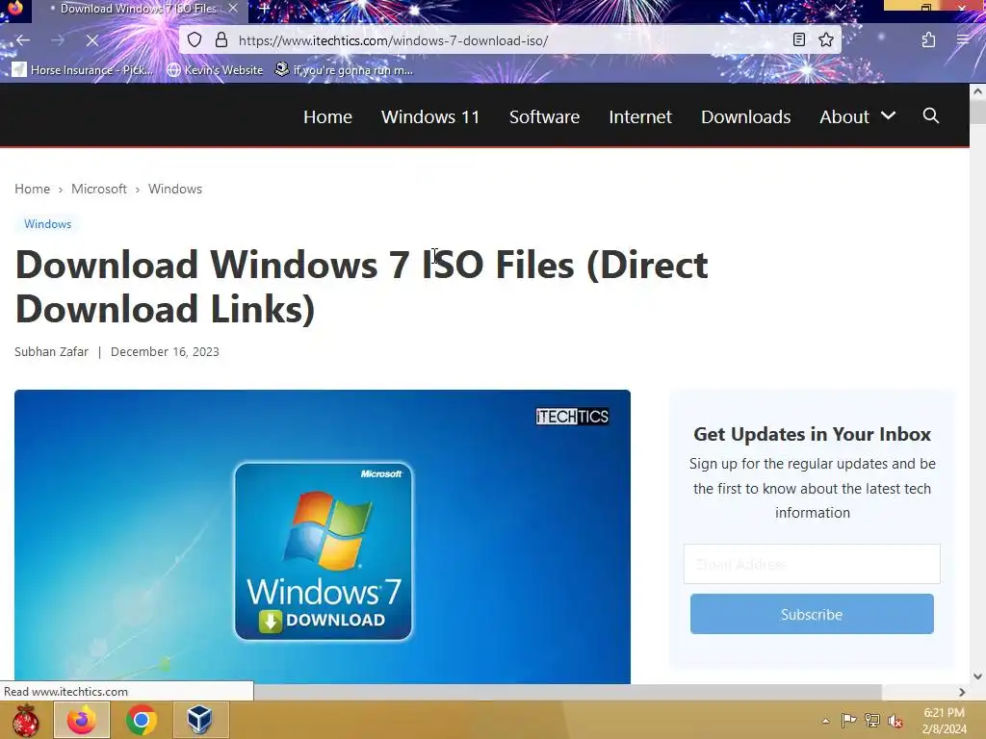The width and height of the screenshot is (986, 739).
Task: Click the vertical scrollbar up arrow
Action: click(x=977, y=91)
